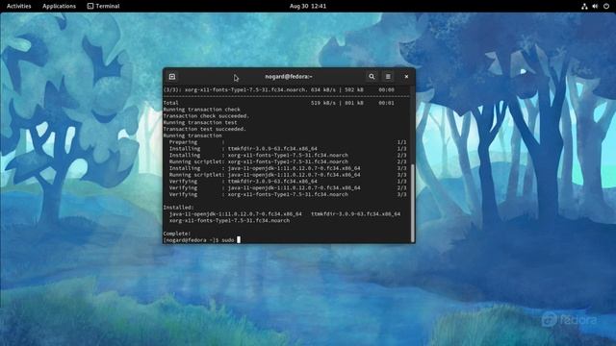Click xorg-x11-fonts-Type1 under the Installed list
Image resolution: width=616 pixels, height=346 pixels.
click(x=229, y=220)
